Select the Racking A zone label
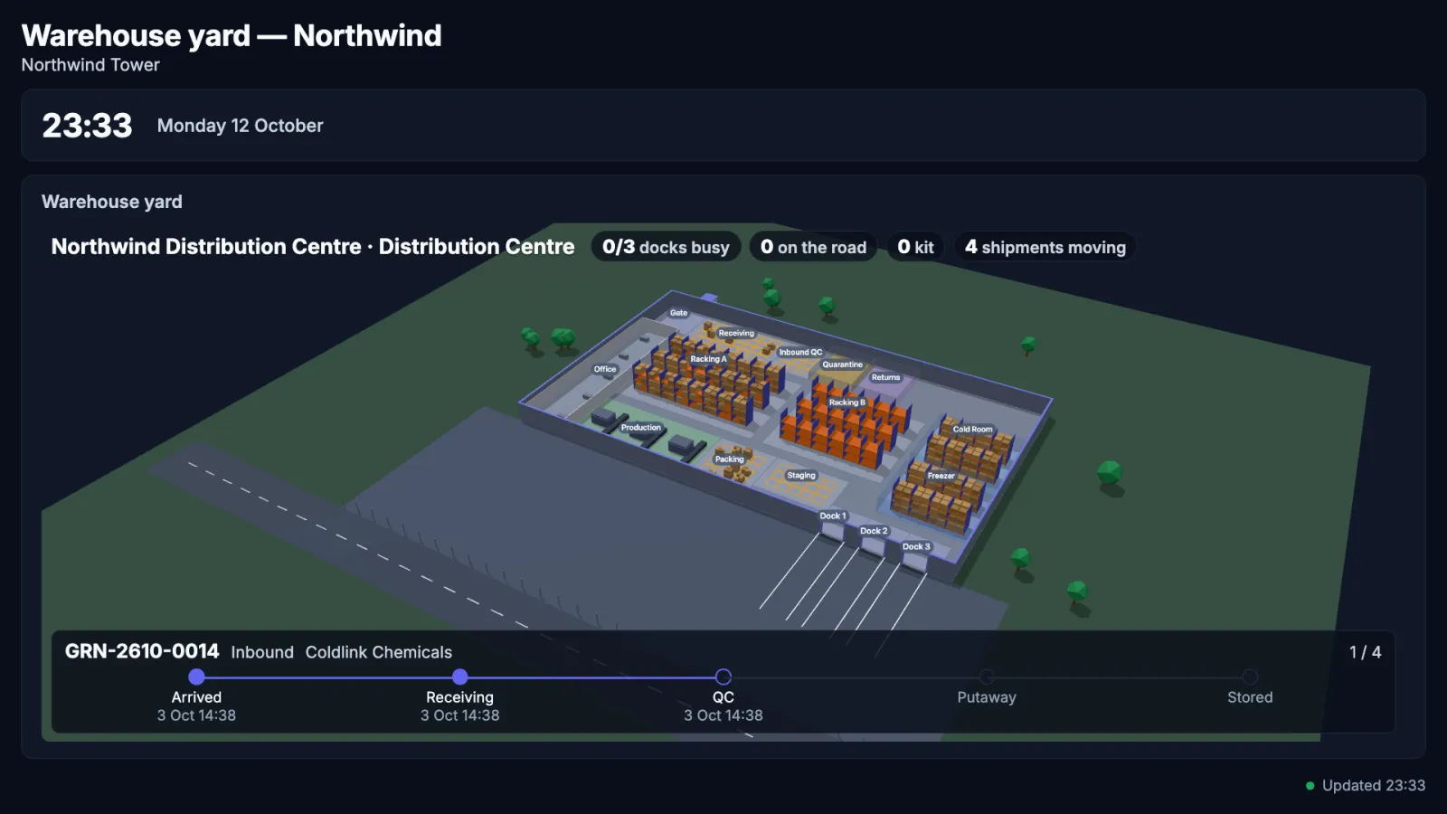 tap(708, 359)
